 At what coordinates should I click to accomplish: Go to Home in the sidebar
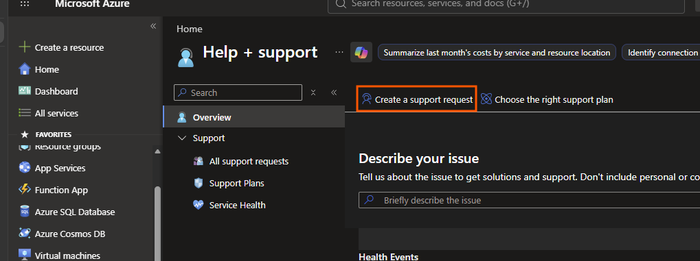coord(47,69)
